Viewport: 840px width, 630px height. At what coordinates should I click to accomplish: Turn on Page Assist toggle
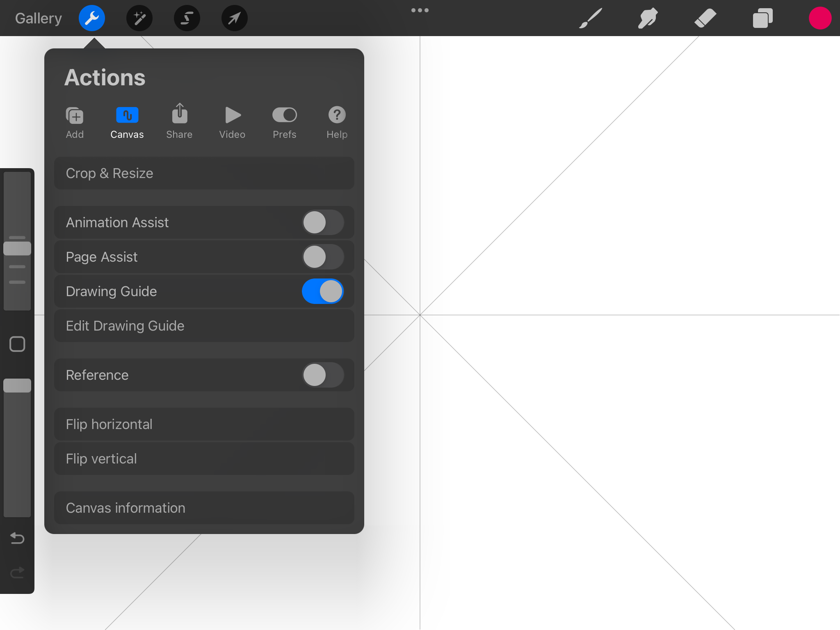tap(323, 257)
